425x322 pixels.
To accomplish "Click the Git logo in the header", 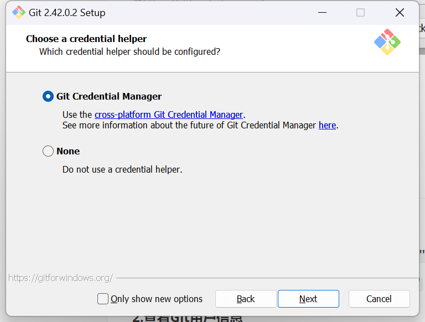I will (x=387, y=42).
